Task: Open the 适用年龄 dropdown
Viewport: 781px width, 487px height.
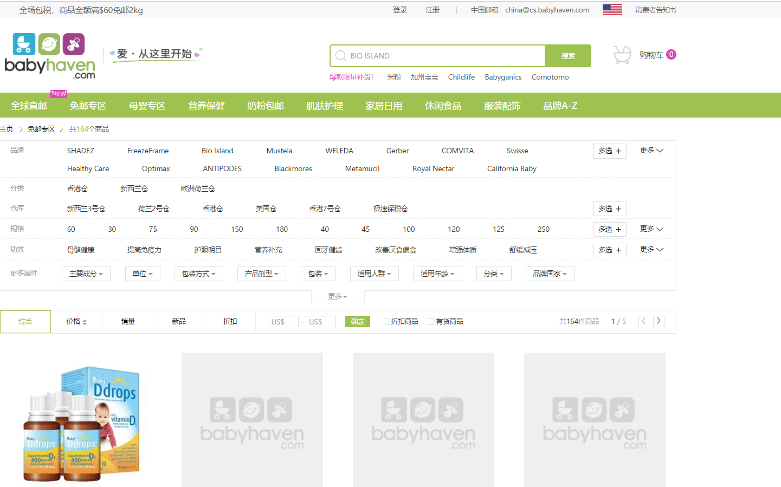Action: pyautogui.click(x=437, y=274)
